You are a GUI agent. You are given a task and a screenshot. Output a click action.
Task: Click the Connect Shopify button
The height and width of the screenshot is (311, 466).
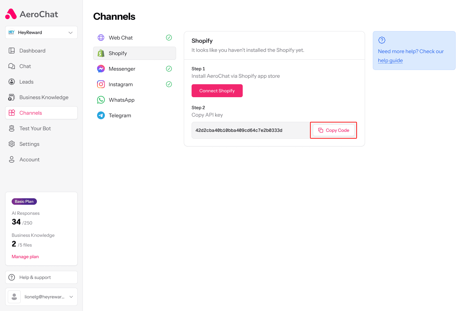tap(217, 91)
